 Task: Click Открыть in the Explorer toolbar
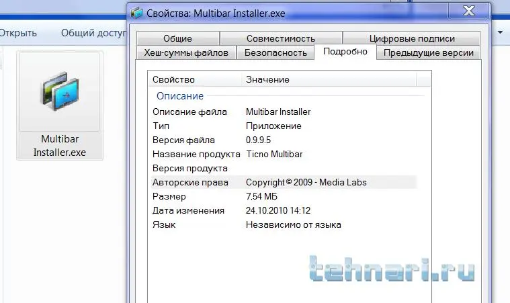click(18, 33)
